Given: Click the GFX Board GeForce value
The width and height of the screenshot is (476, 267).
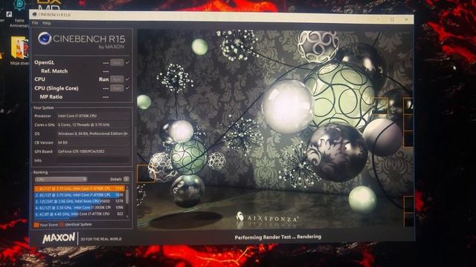Looking at the screenshot, I should [93, 151].
